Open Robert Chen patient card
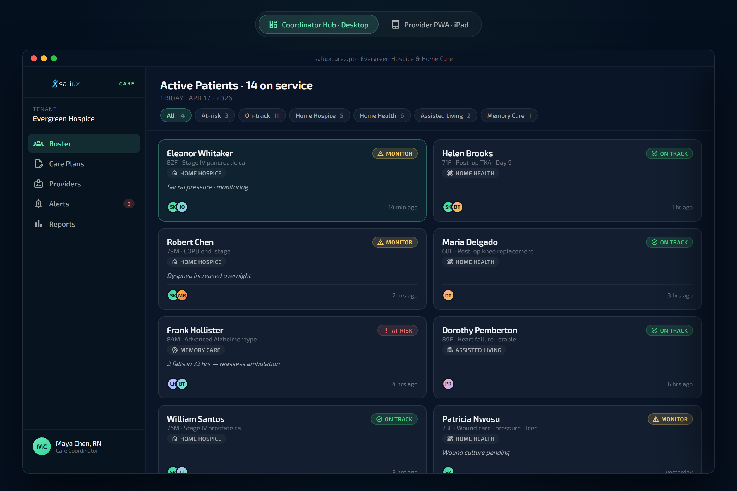This screenshot has height=491, width=737. [x=292, y=269]
